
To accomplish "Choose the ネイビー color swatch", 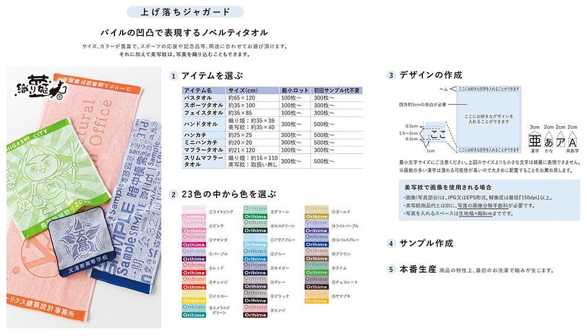I will [255, 269].
